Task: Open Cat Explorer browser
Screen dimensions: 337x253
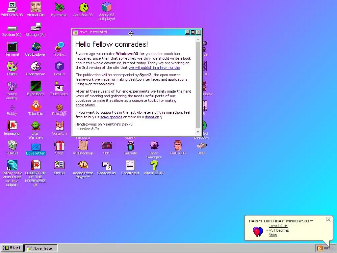Action: tap(36, 49)
